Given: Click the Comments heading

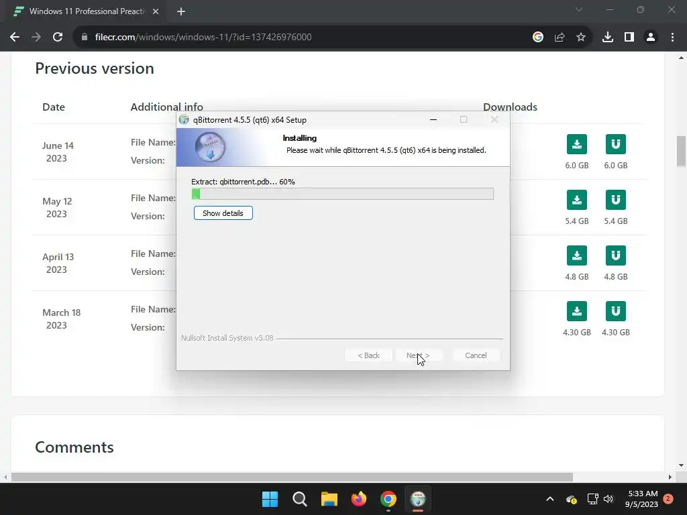Looking at the screenshot, I should 74,447.
